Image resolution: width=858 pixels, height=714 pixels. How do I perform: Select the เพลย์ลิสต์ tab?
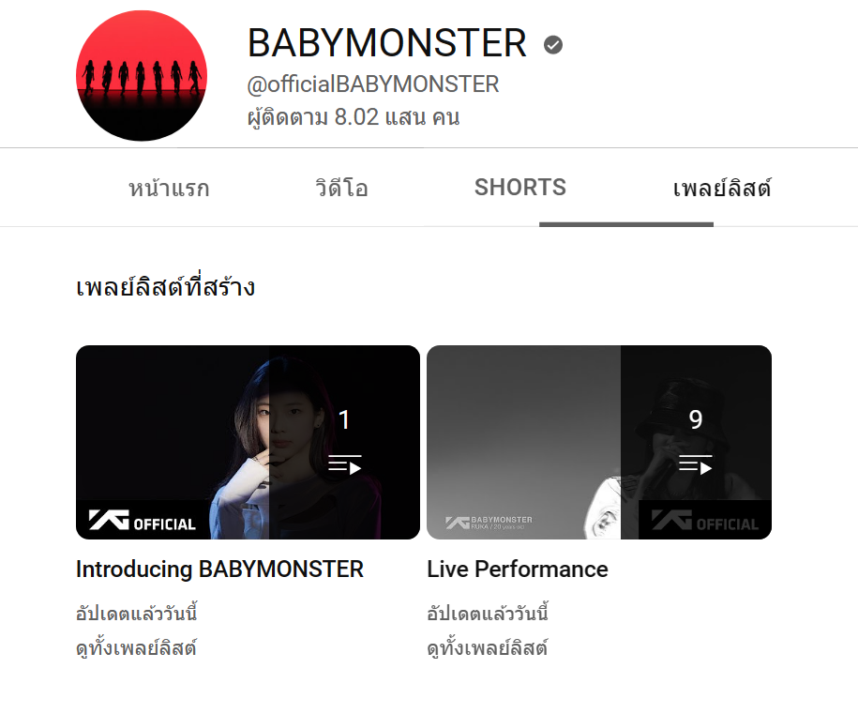[x=722, y=189]
